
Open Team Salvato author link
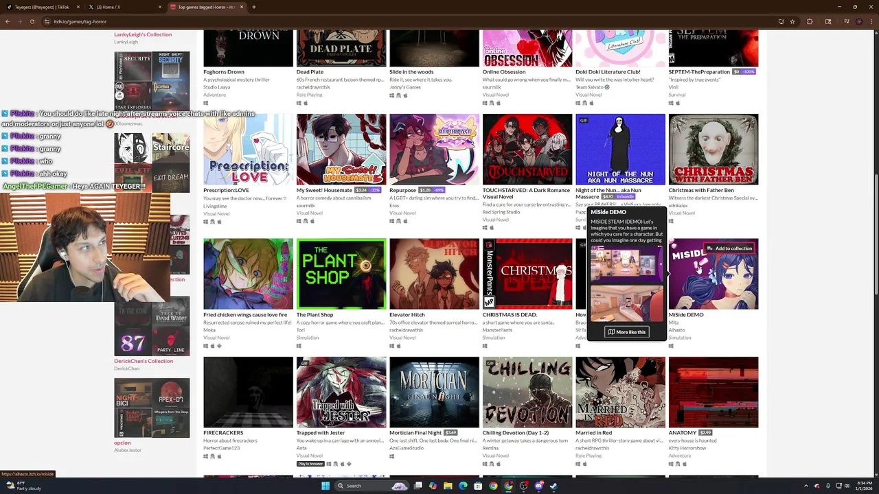589,87
